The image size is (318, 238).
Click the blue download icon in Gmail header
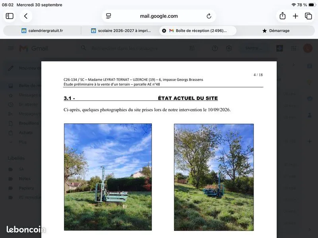(x=279, y=48)
